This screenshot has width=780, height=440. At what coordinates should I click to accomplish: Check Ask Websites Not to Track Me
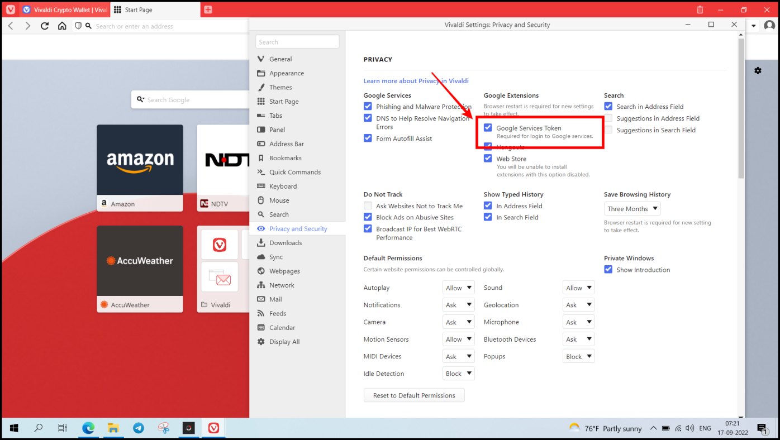(368, 205)
